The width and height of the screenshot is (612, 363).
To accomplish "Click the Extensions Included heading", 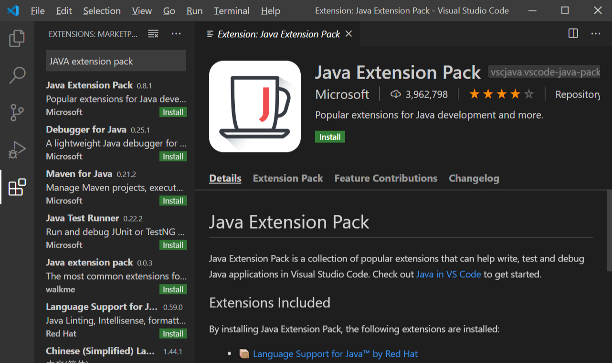I will 270,302.
